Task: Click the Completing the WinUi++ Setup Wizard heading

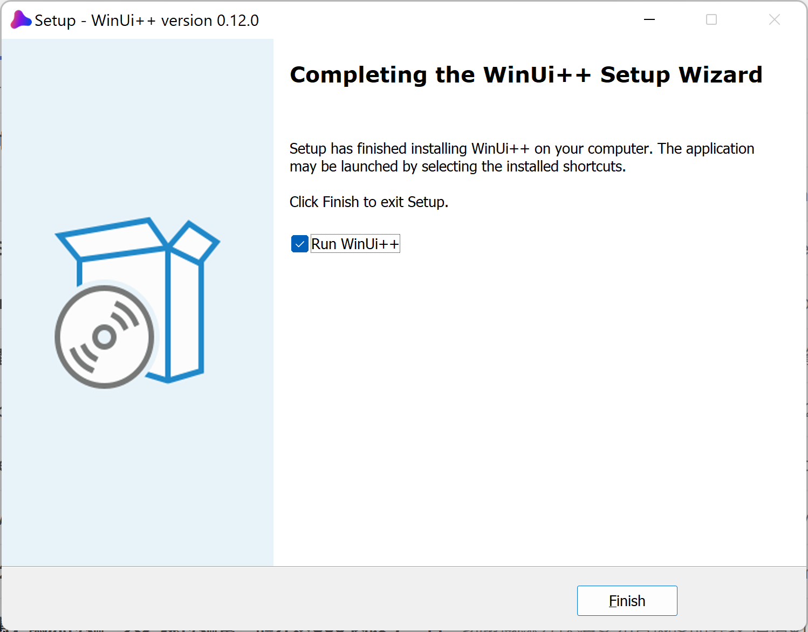Action: 526,75
